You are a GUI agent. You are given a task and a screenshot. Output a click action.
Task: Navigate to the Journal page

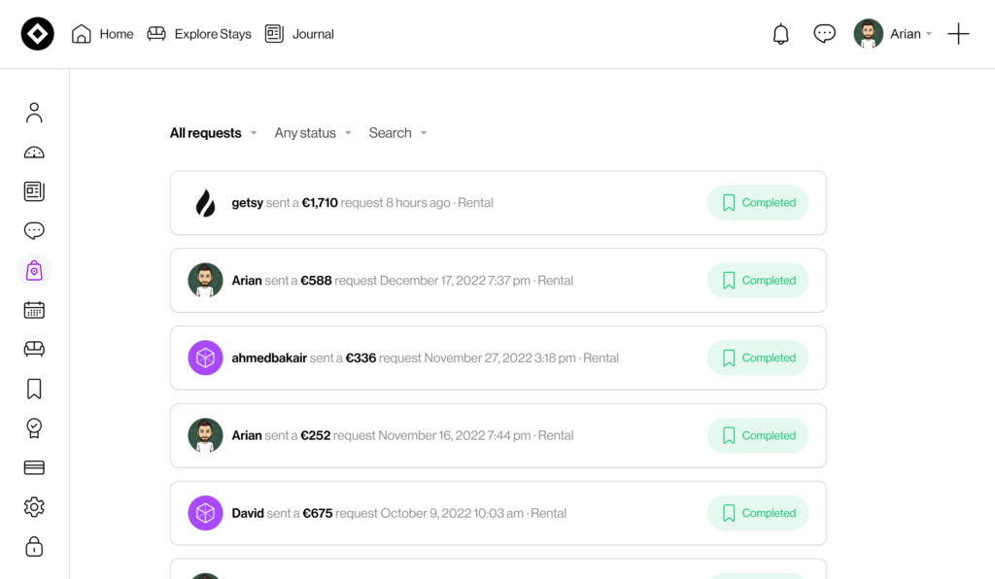coord(299,34)
